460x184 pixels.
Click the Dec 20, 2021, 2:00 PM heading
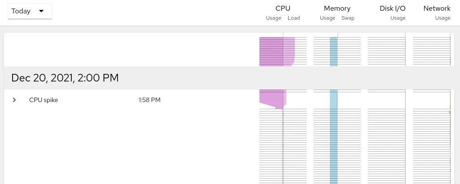click(65, 78)
